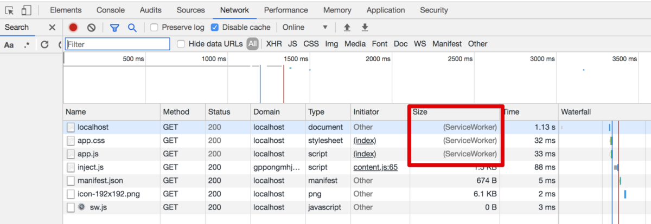Viewport: 651px width, 224px height.
Task: Select the All filter type
Action: (253, 44)
